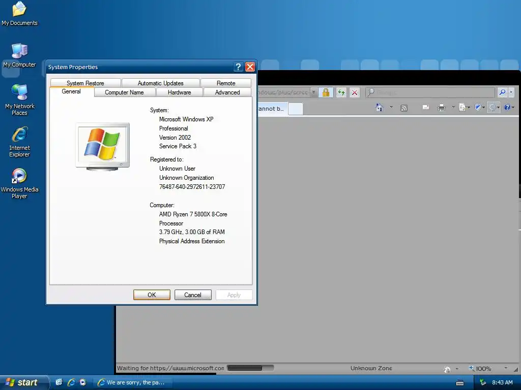Stop page loading with the red X
521x390 pixels.
[x=355, y=92]
